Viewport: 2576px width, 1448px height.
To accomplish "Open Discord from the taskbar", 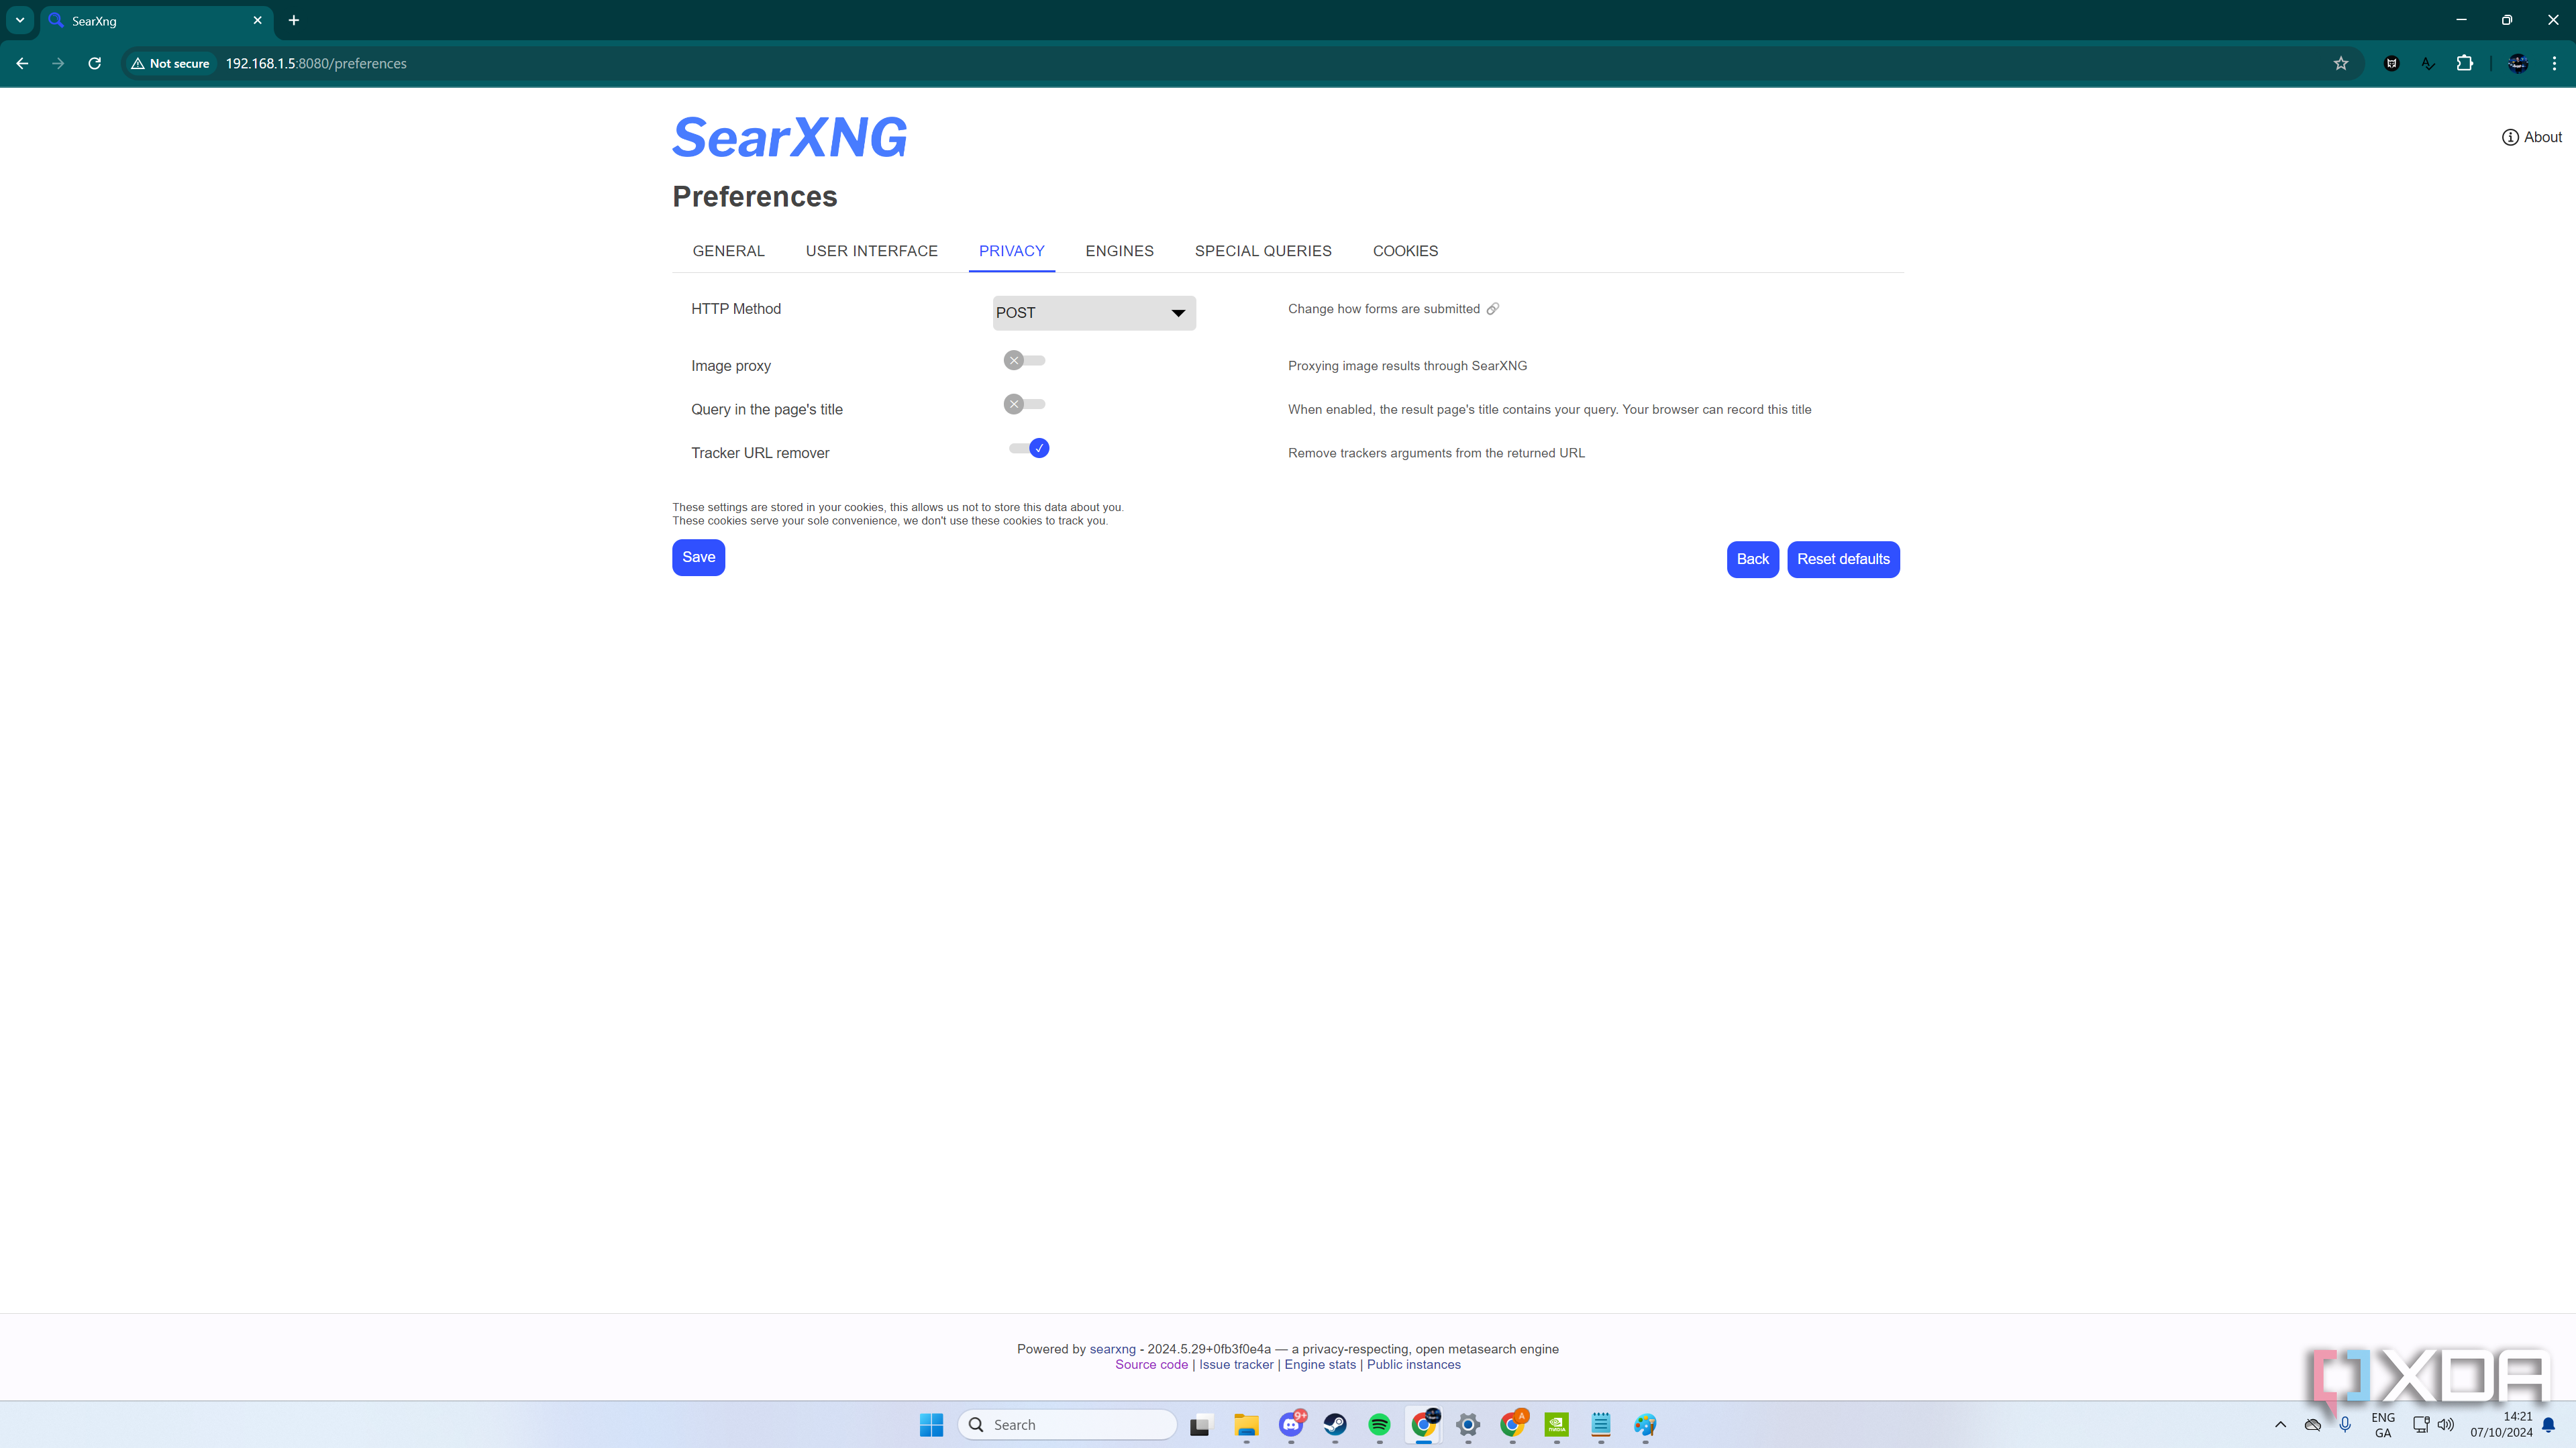I will [1291, 1425].
